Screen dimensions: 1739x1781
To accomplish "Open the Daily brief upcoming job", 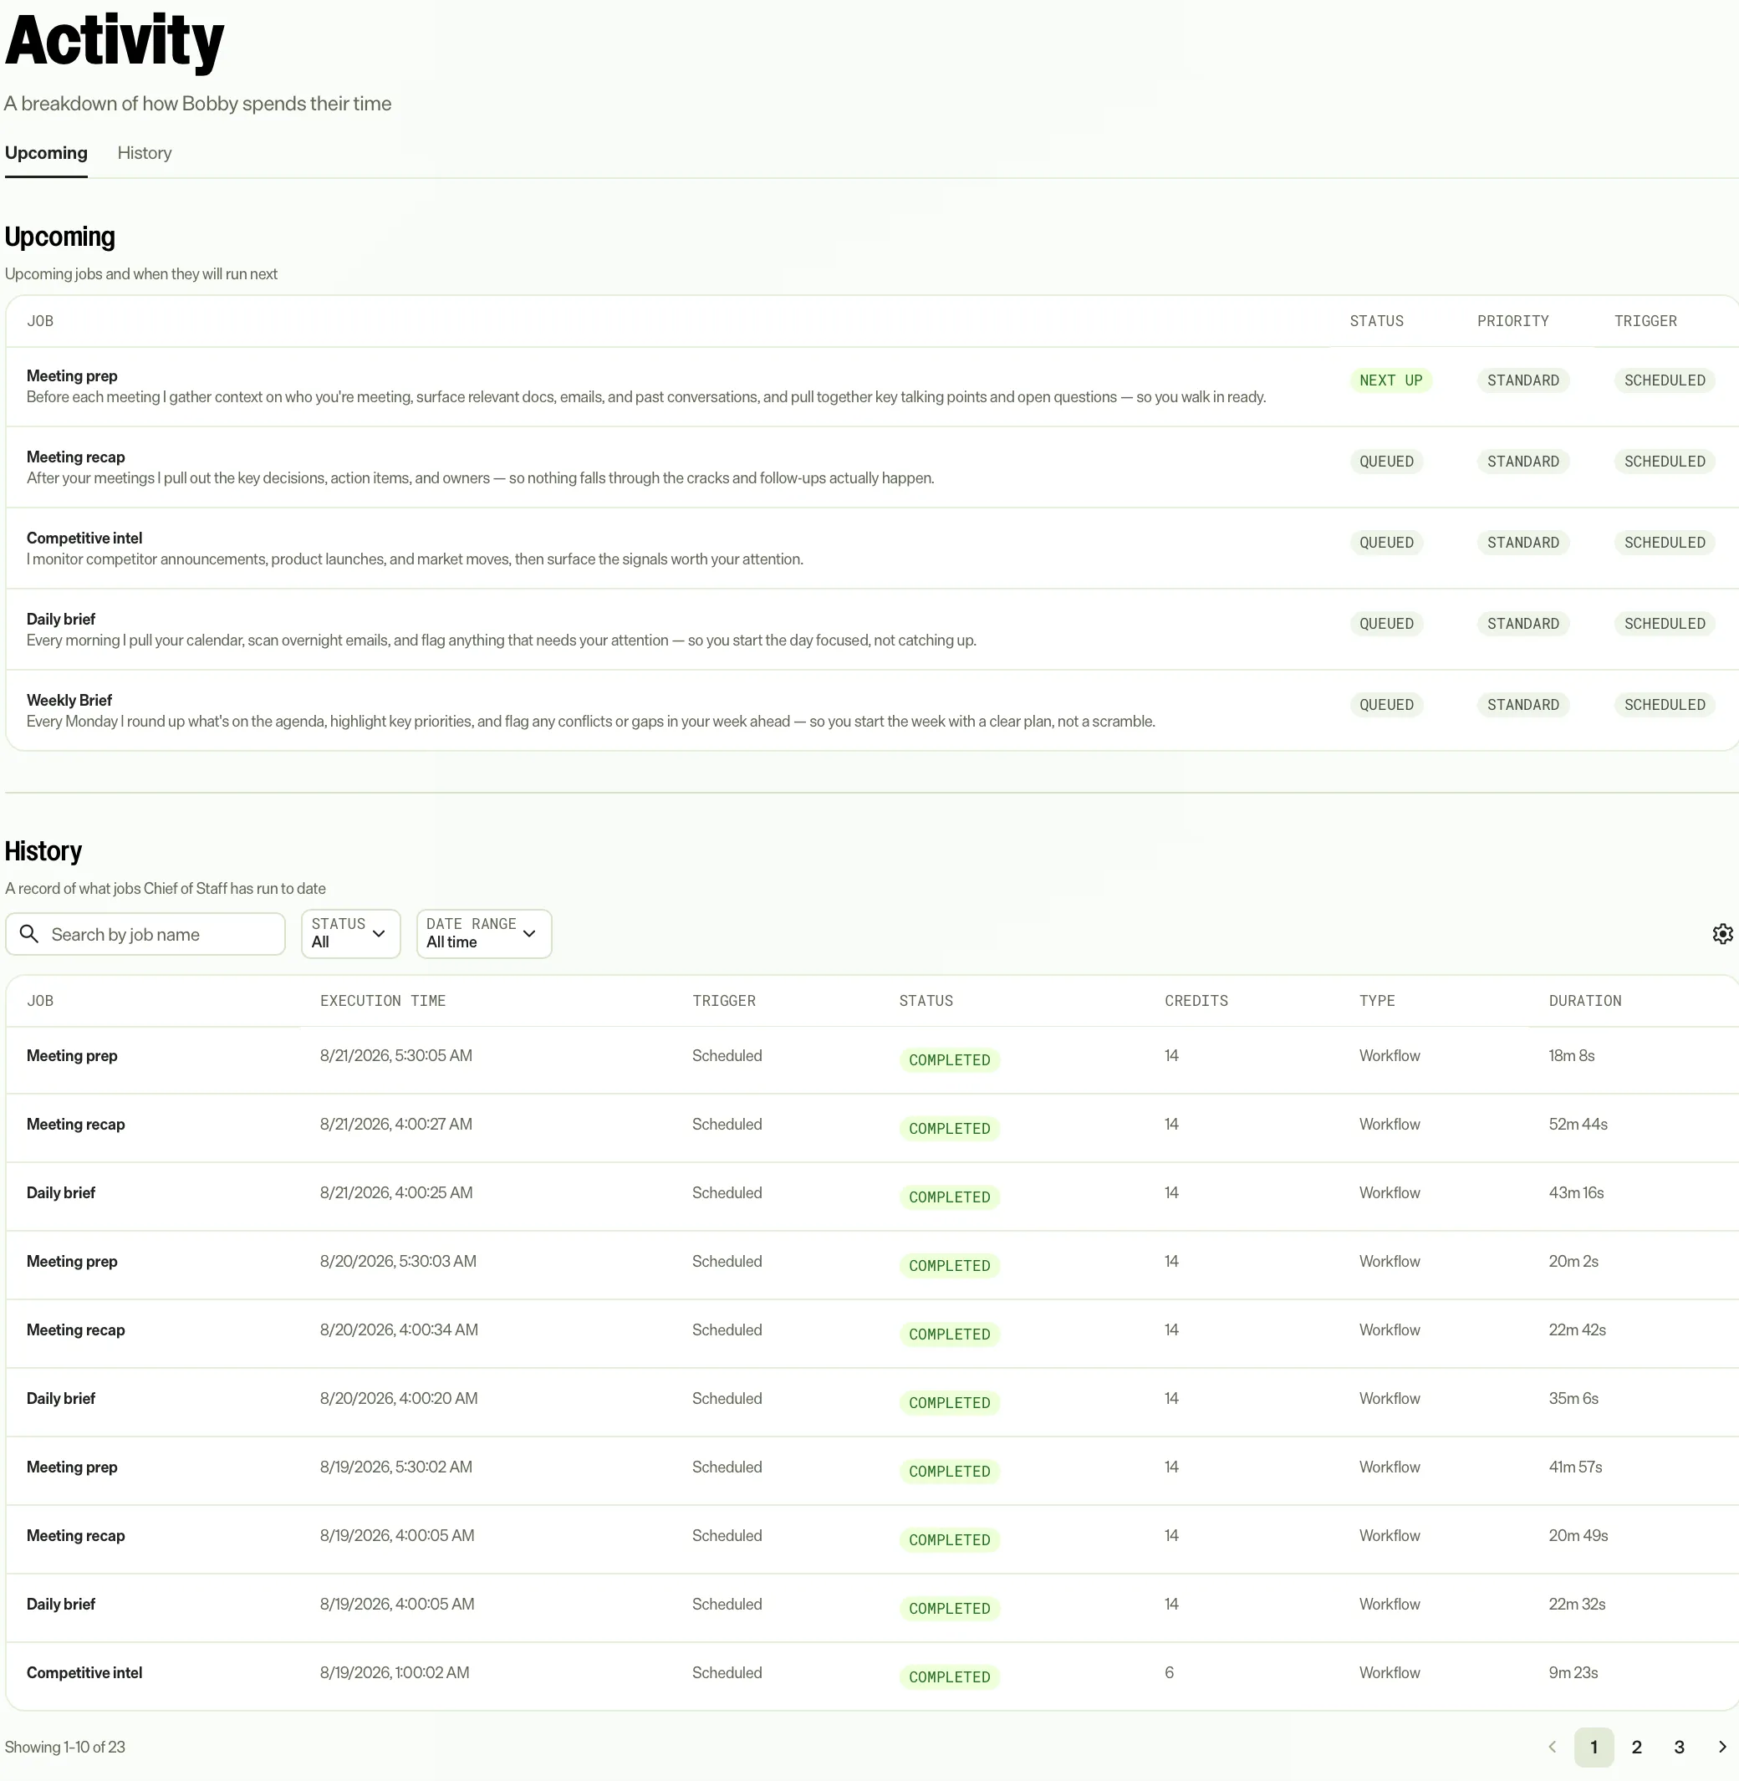I will coord(872,630).
